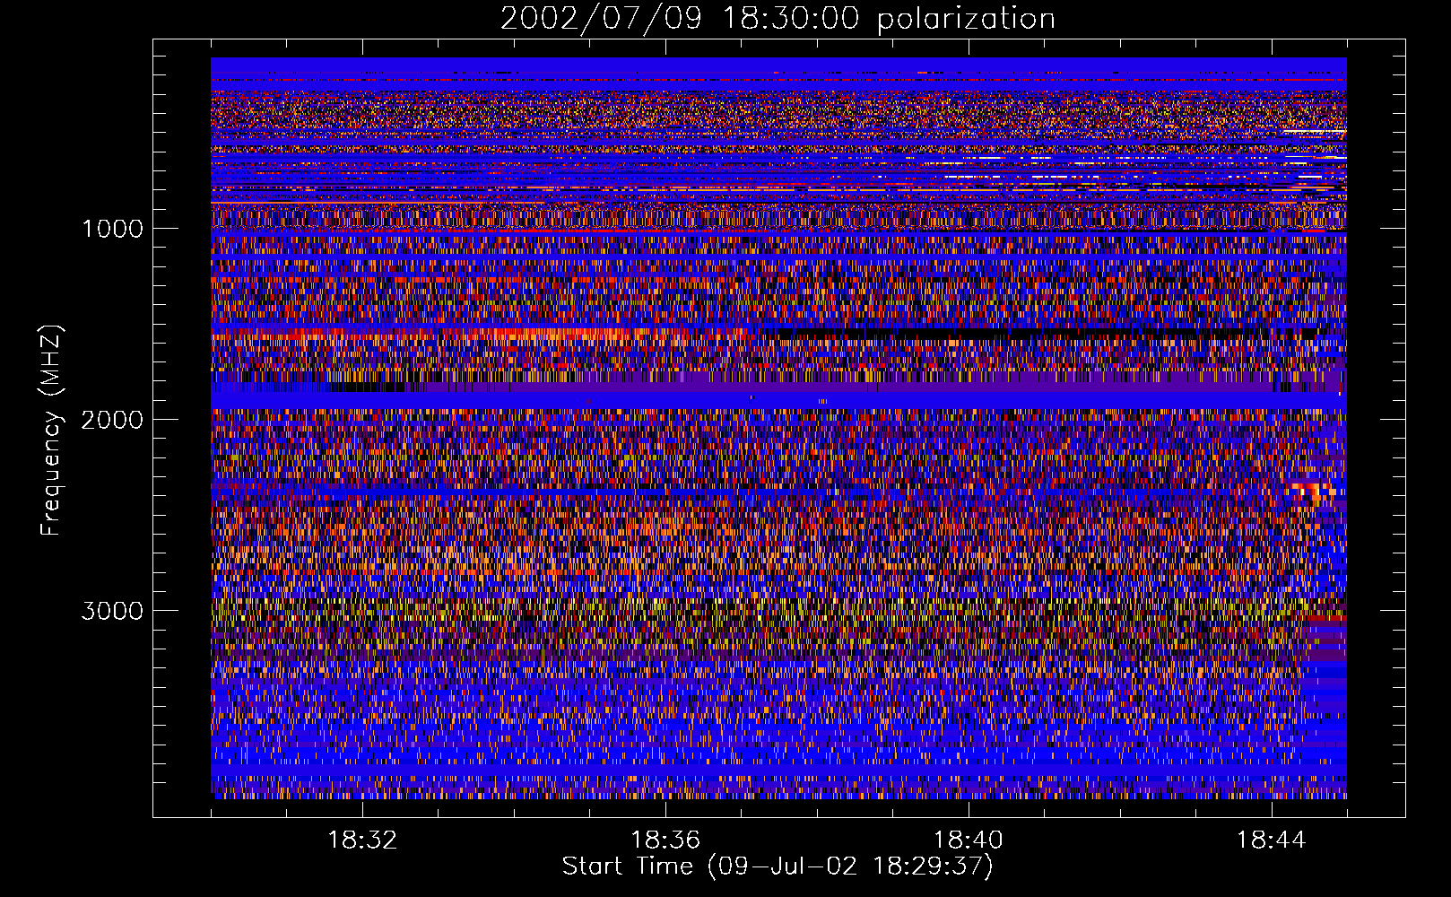Click the 3000 frequency tick label

pyautogui.click(x=112, y=611)
